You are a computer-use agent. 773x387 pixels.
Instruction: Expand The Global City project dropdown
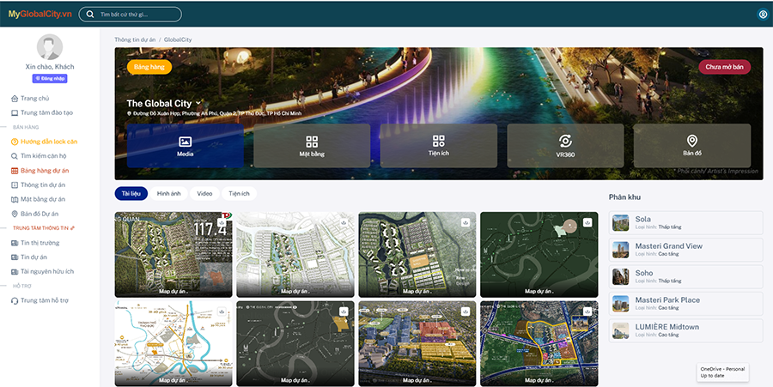click(198, 103)
